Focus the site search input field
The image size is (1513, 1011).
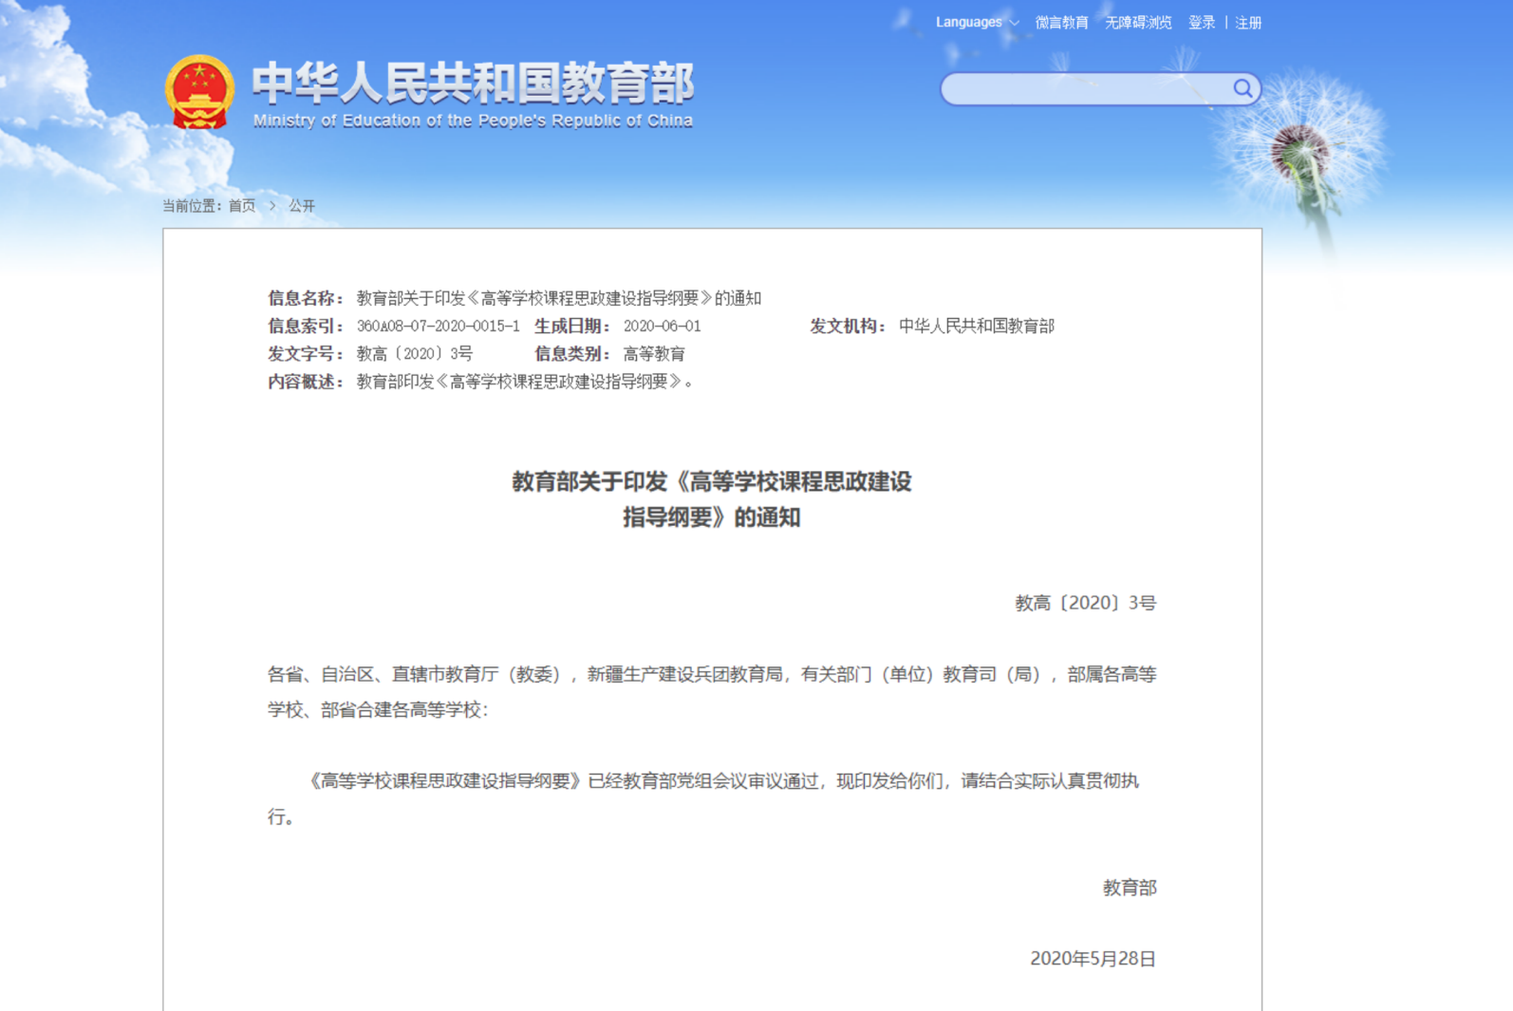pyautogui.click(x=1086, y=88)
